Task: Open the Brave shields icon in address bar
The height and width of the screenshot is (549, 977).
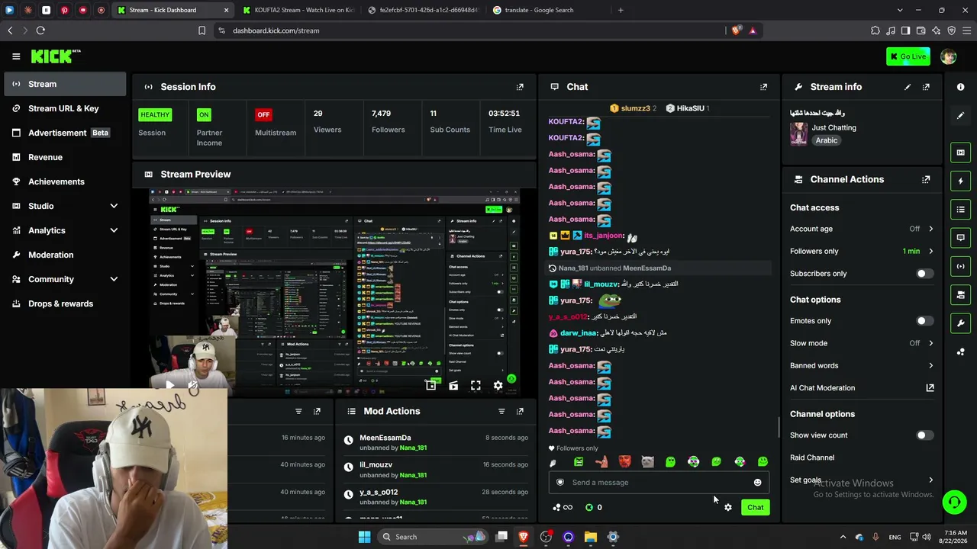Action: [736, 30]
